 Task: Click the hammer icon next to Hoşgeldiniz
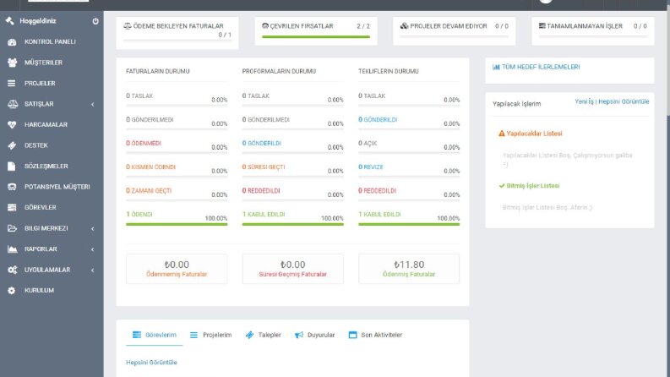click(10, 20)
